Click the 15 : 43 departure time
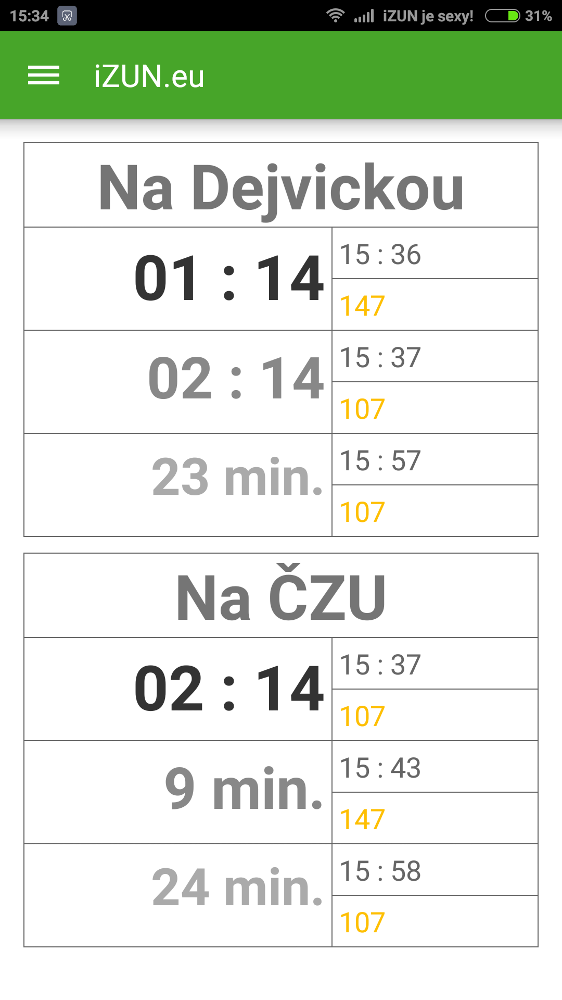 click(x=380, y=768)
